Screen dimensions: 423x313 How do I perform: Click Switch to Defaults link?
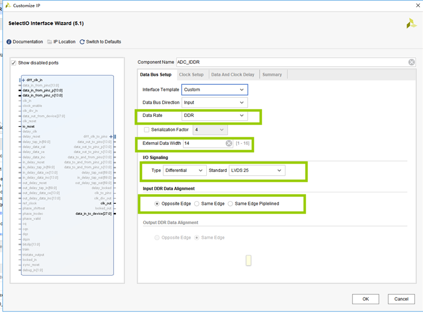[x=104, y=42]
